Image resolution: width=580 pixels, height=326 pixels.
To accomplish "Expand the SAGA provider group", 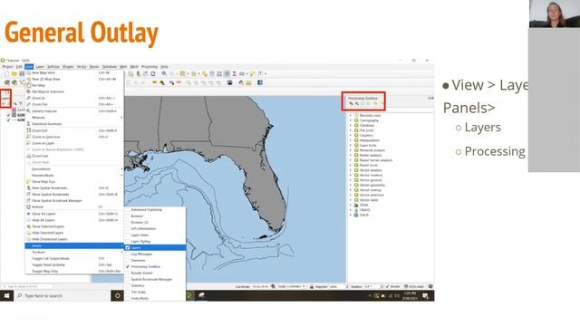I will tap(351, 215).
